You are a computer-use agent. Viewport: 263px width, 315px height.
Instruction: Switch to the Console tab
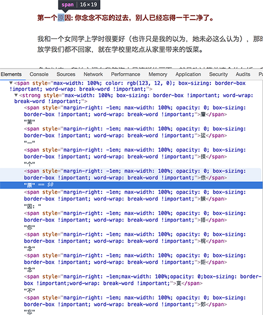tap(39, 74)
